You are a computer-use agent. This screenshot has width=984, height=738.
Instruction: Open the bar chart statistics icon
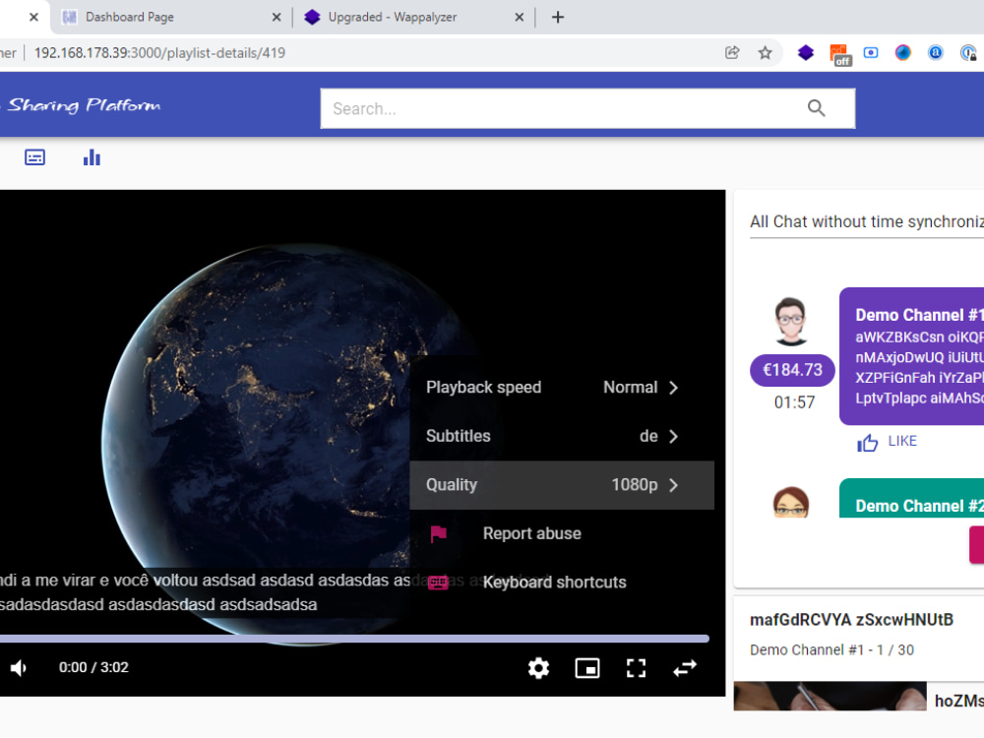tap(92, 156)
